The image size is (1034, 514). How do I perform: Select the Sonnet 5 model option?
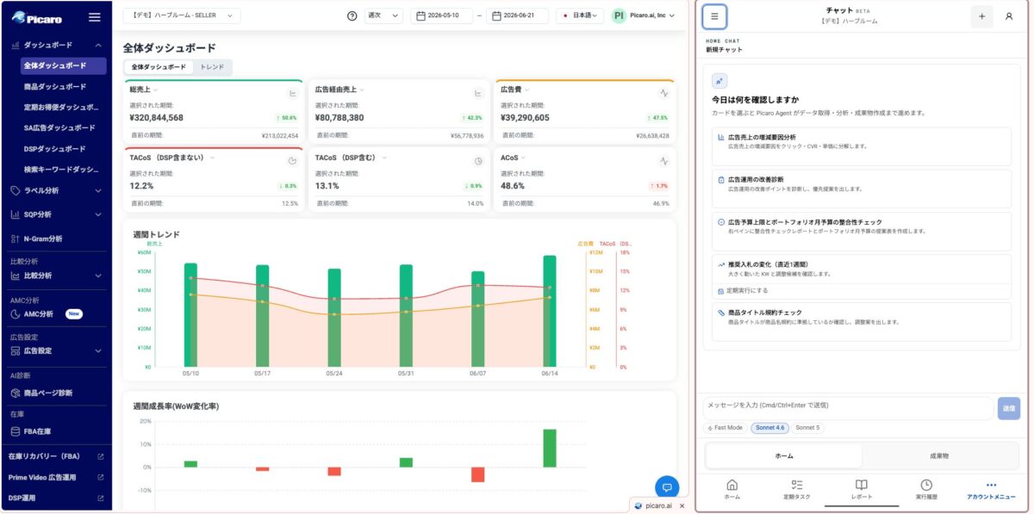[x=808, y=428]
